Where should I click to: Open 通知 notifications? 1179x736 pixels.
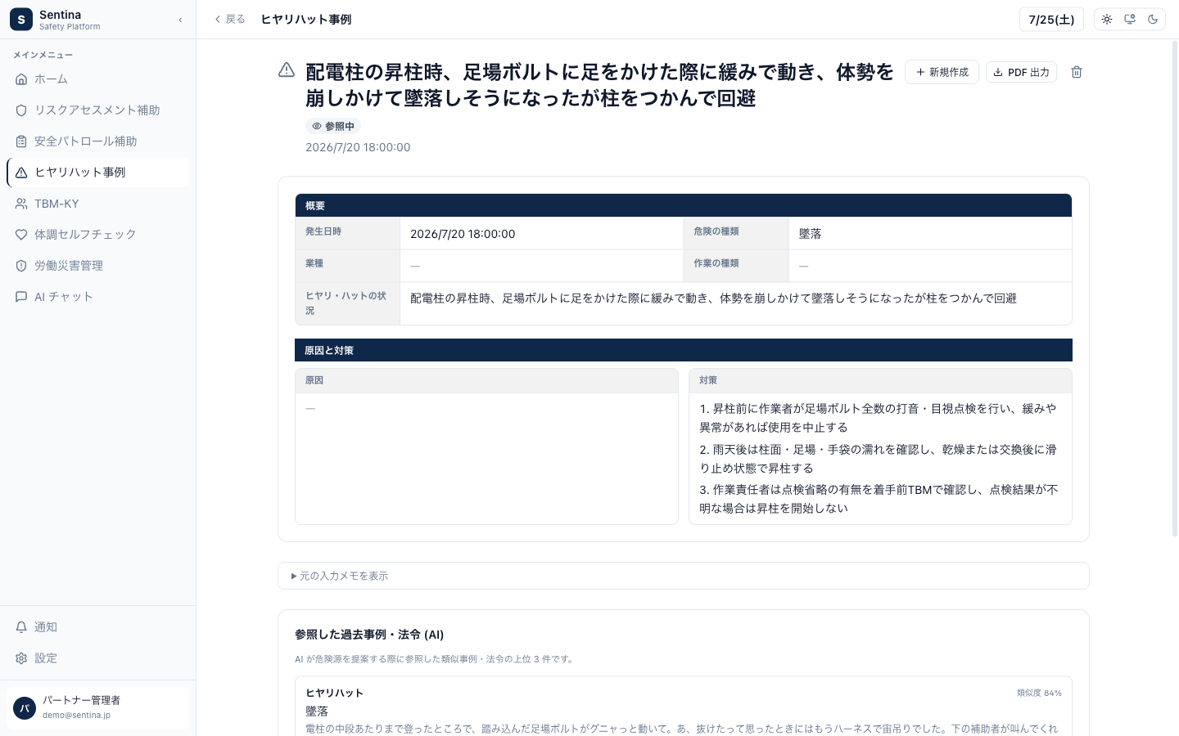point(97,627)
